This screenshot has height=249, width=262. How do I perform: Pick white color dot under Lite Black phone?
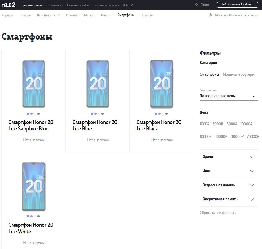pyautogui.click(x=163, y=114)
